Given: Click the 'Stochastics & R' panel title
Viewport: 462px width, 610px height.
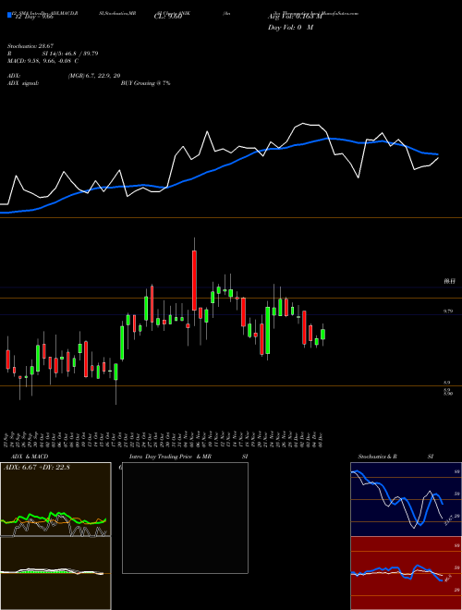Looking at the screenshot, I should [x=378, y=457].
